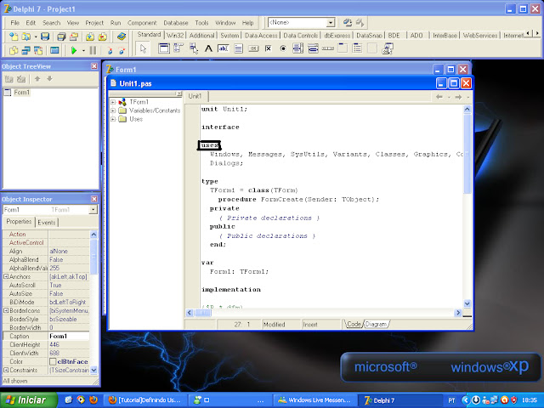Click the New Form toolbar icon
The width and height of the screenshot is (544, 408).
tap(54, 51)
